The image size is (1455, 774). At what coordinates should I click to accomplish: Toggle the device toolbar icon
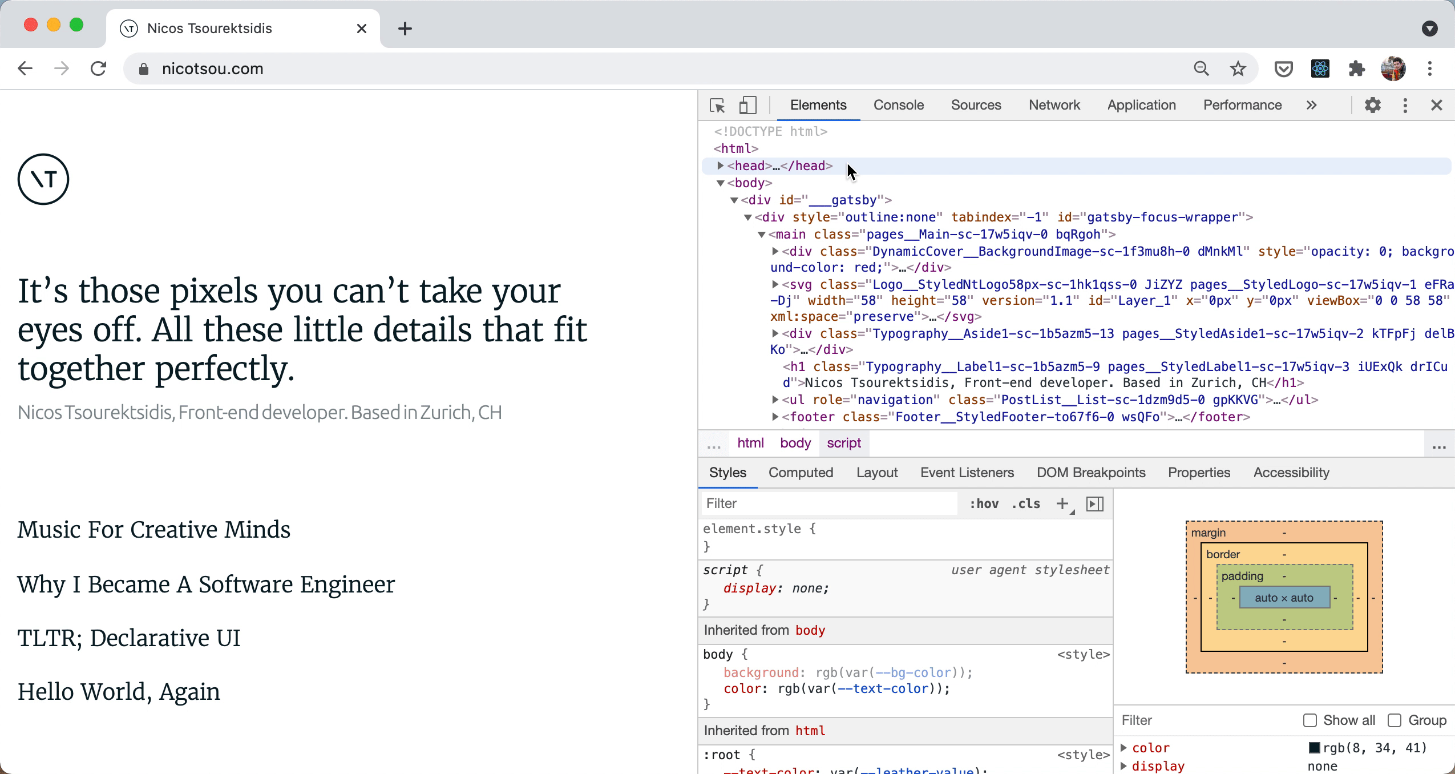point(747,106)
